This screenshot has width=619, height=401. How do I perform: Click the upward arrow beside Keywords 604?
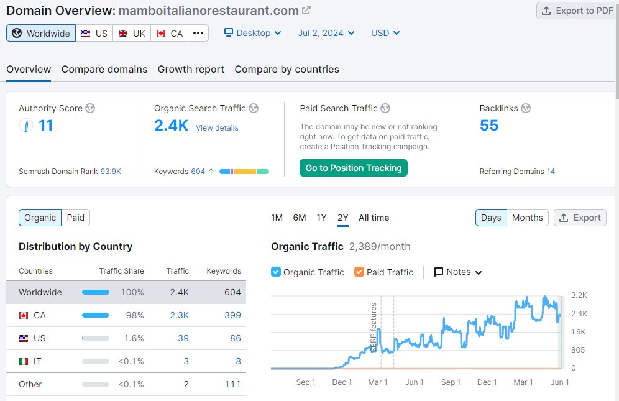point(211,172)
